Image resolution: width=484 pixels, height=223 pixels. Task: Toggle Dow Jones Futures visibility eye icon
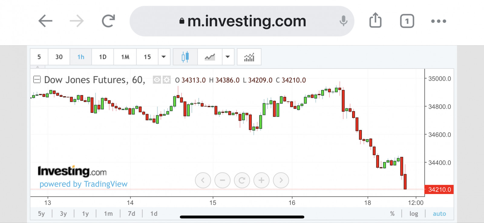[157, 80]
